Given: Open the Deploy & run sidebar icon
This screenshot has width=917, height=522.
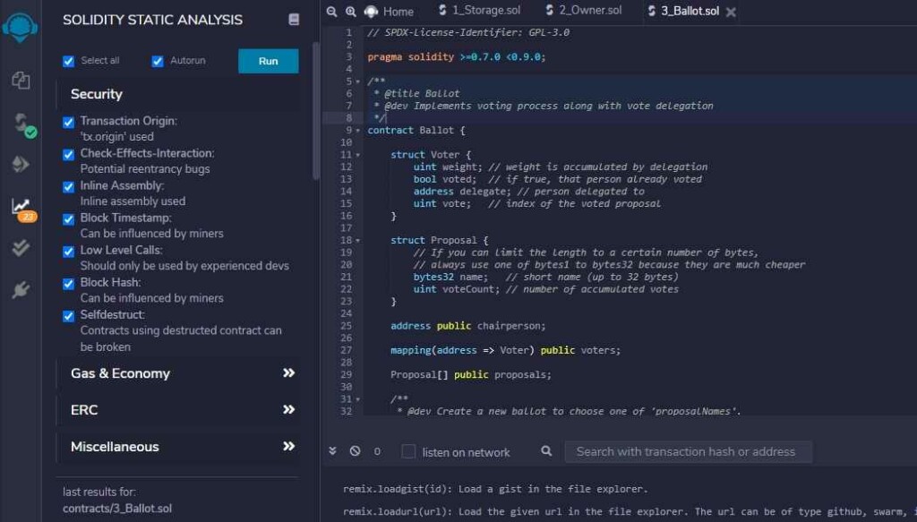Looking at the screenshot, I should click(21, 164).
